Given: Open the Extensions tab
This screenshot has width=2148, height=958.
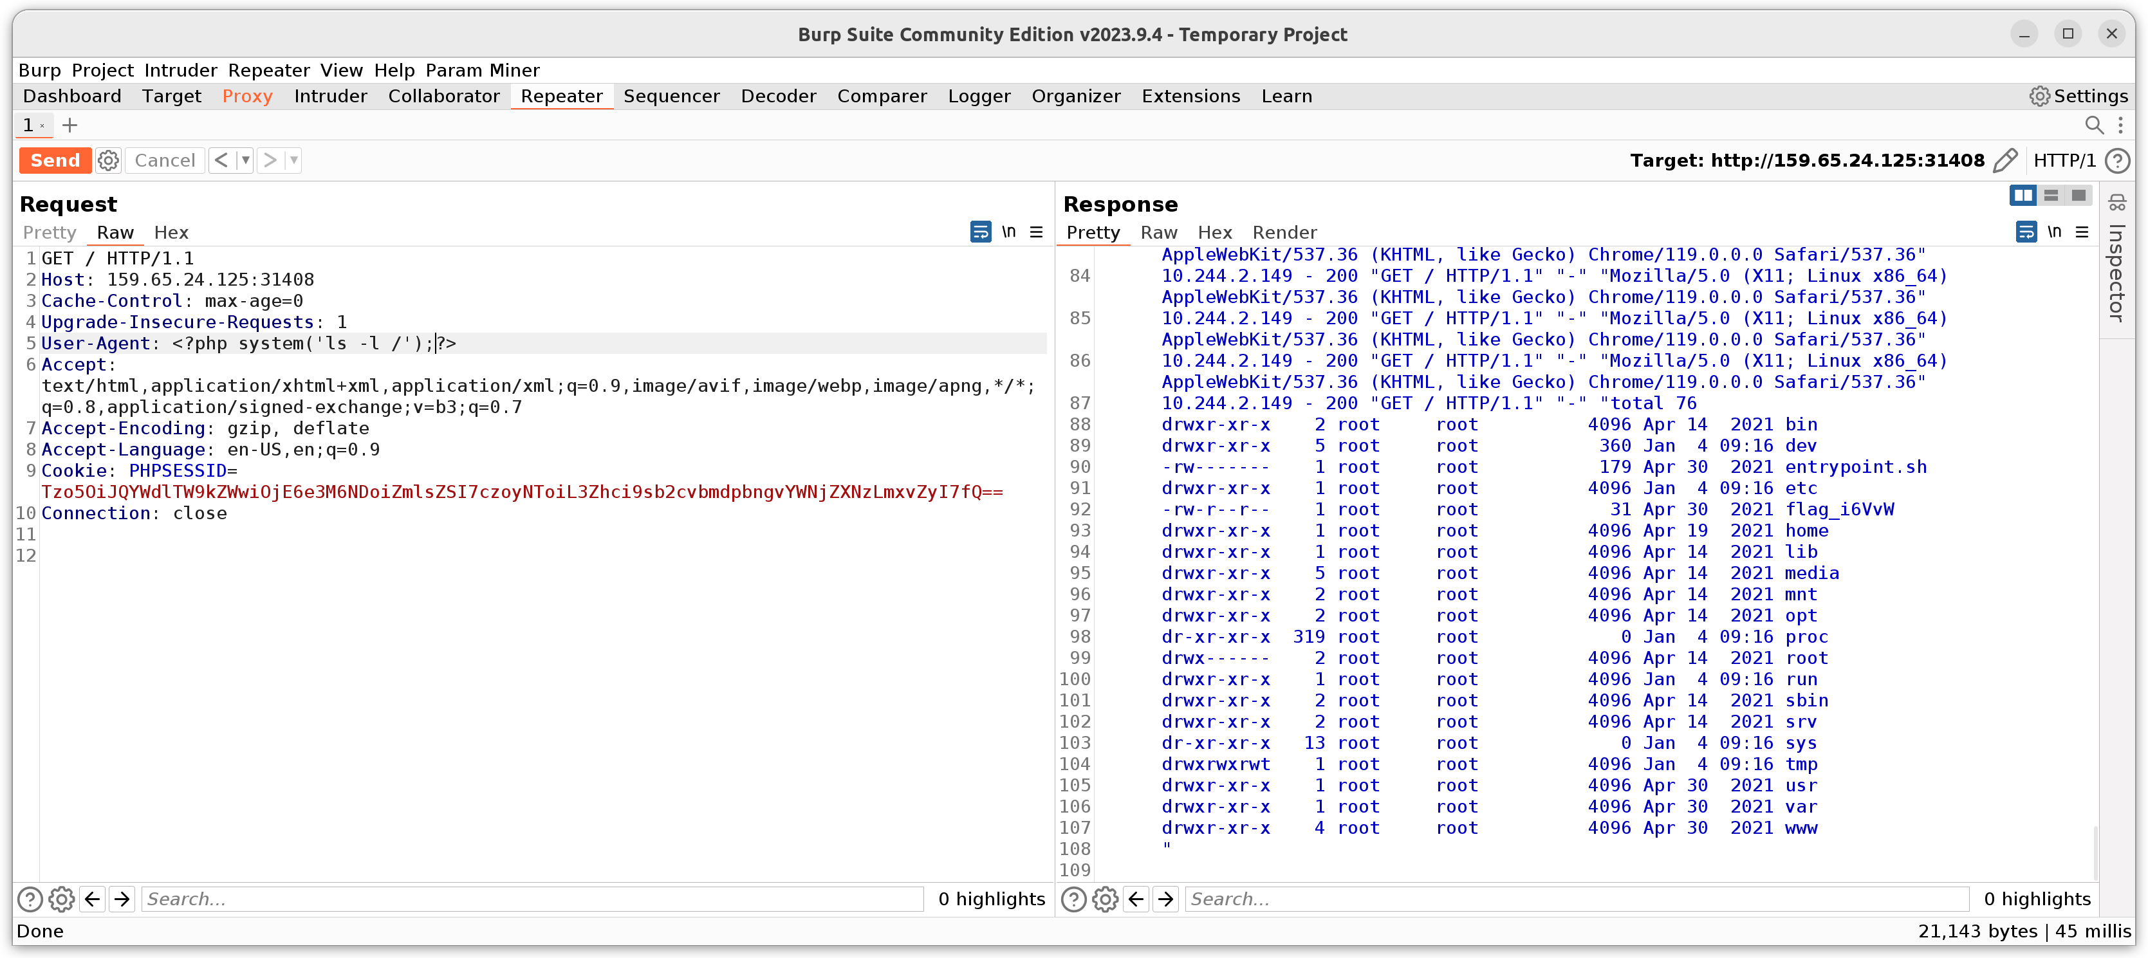Looking at the screenshot, I should [1190, 96].
